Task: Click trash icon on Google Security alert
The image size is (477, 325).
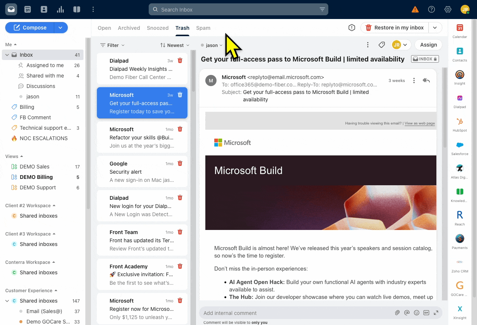Action: [180, 163]
